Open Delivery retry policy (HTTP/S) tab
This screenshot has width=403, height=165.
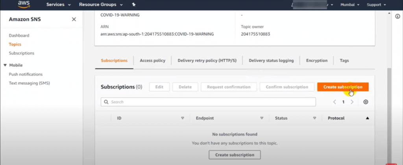207,61
